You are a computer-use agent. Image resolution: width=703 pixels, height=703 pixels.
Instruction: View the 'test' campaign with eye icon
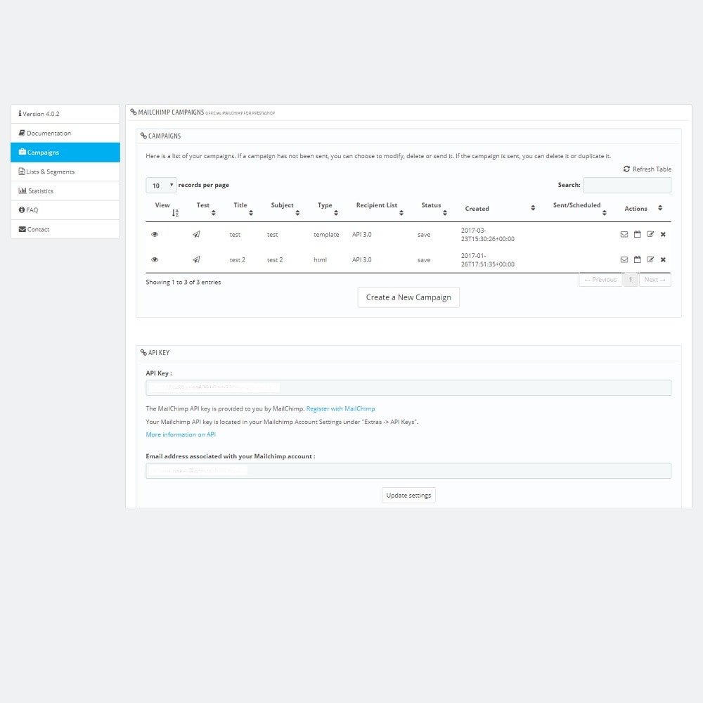(x=155, y=235)
